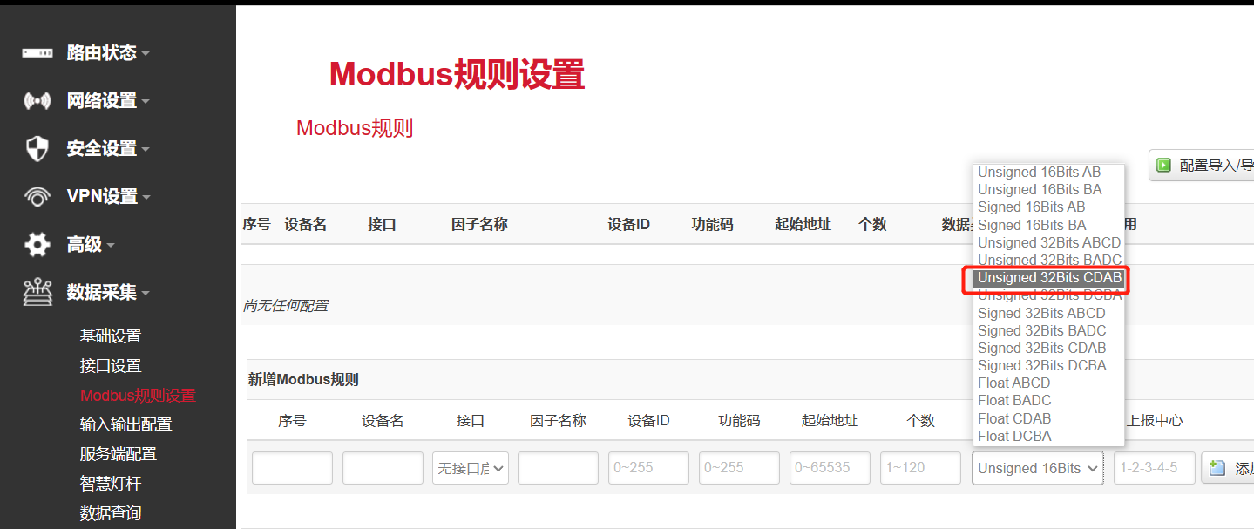Screen dimensions: 1254x529
Task: Choose Float ABCD in the data type list
Action: 1013,383
